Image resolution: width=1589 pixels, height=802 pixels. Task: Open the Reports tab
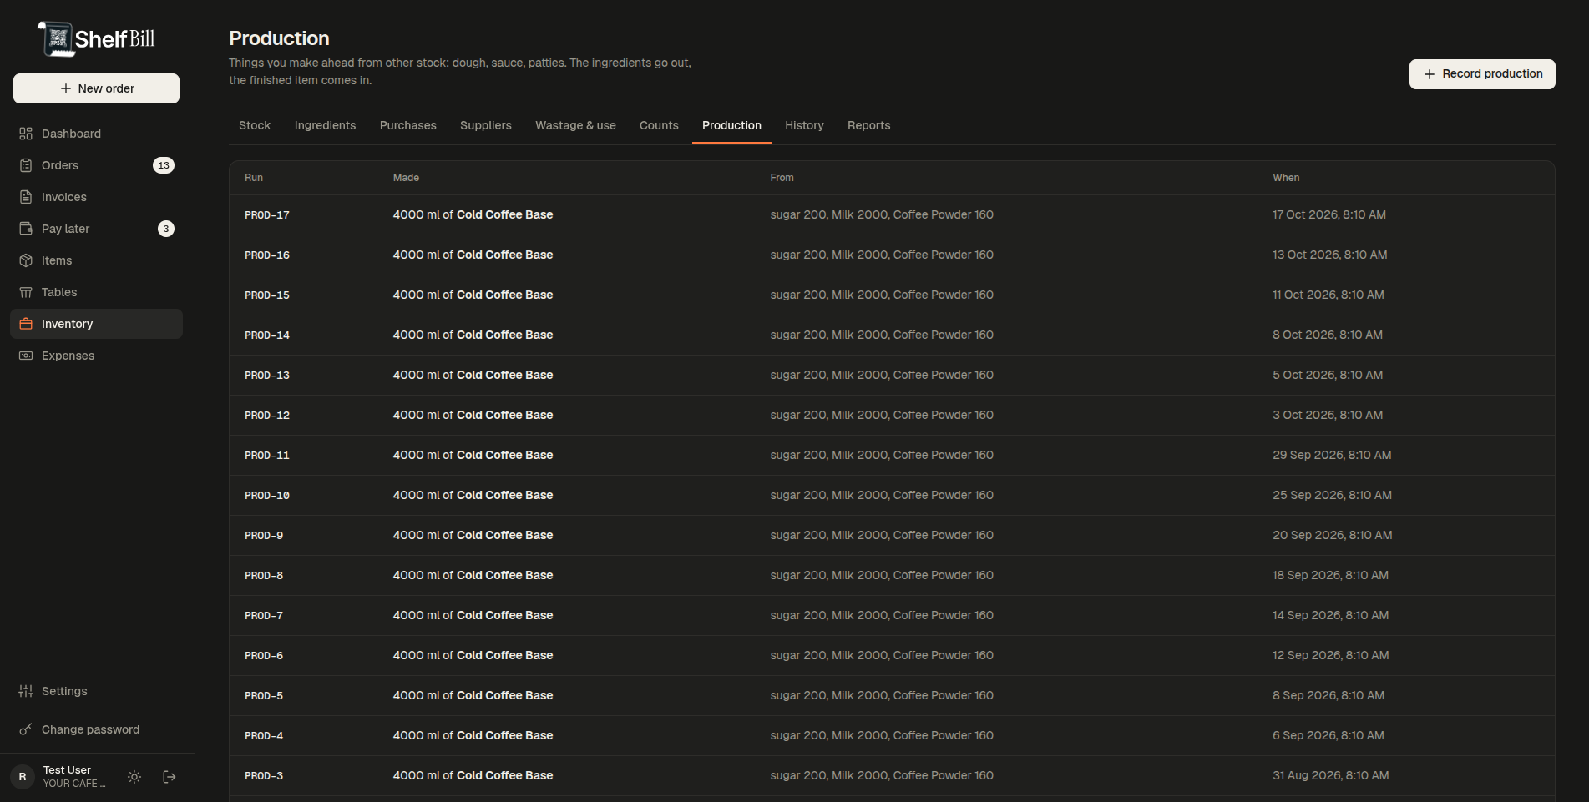click(x=868, y=125)
